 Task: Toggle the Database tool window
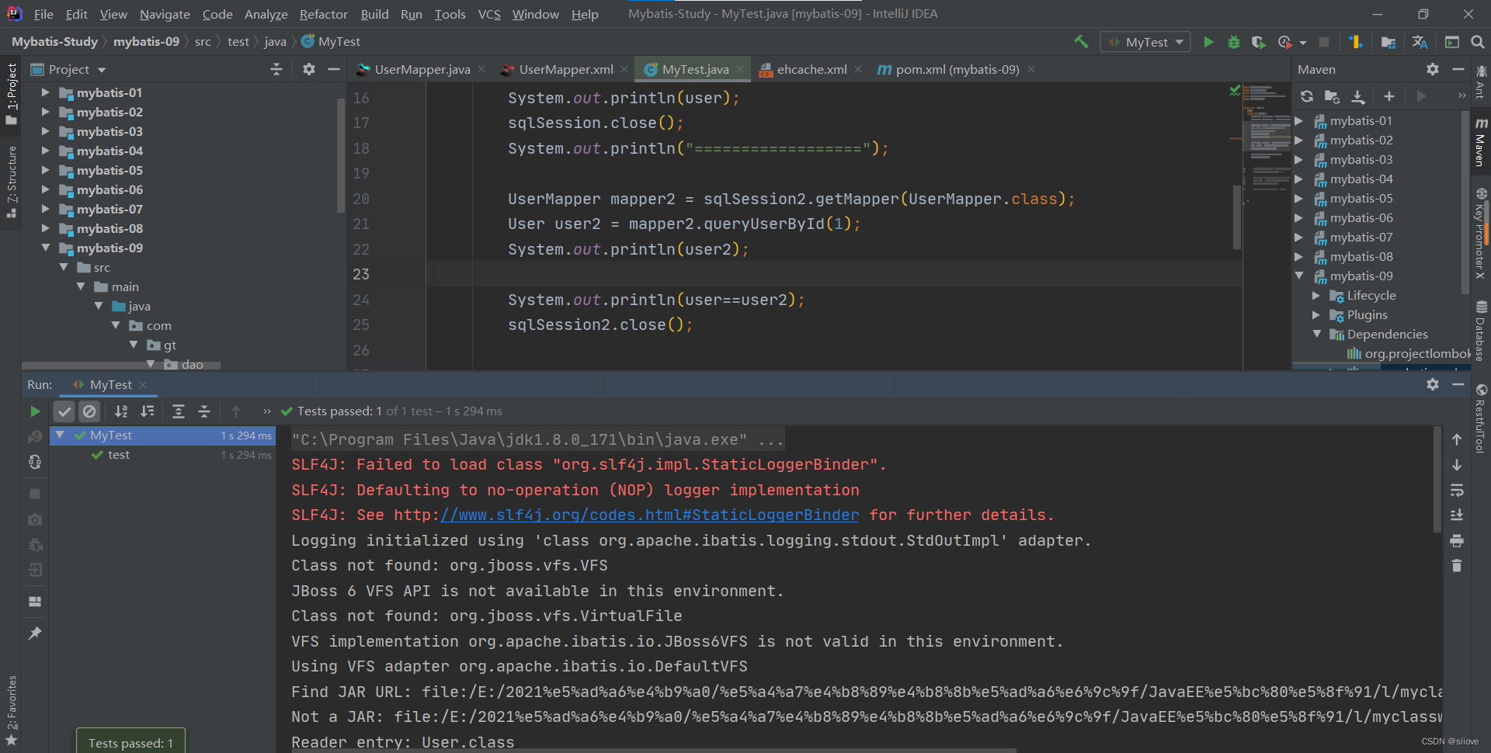[1481, 331]
